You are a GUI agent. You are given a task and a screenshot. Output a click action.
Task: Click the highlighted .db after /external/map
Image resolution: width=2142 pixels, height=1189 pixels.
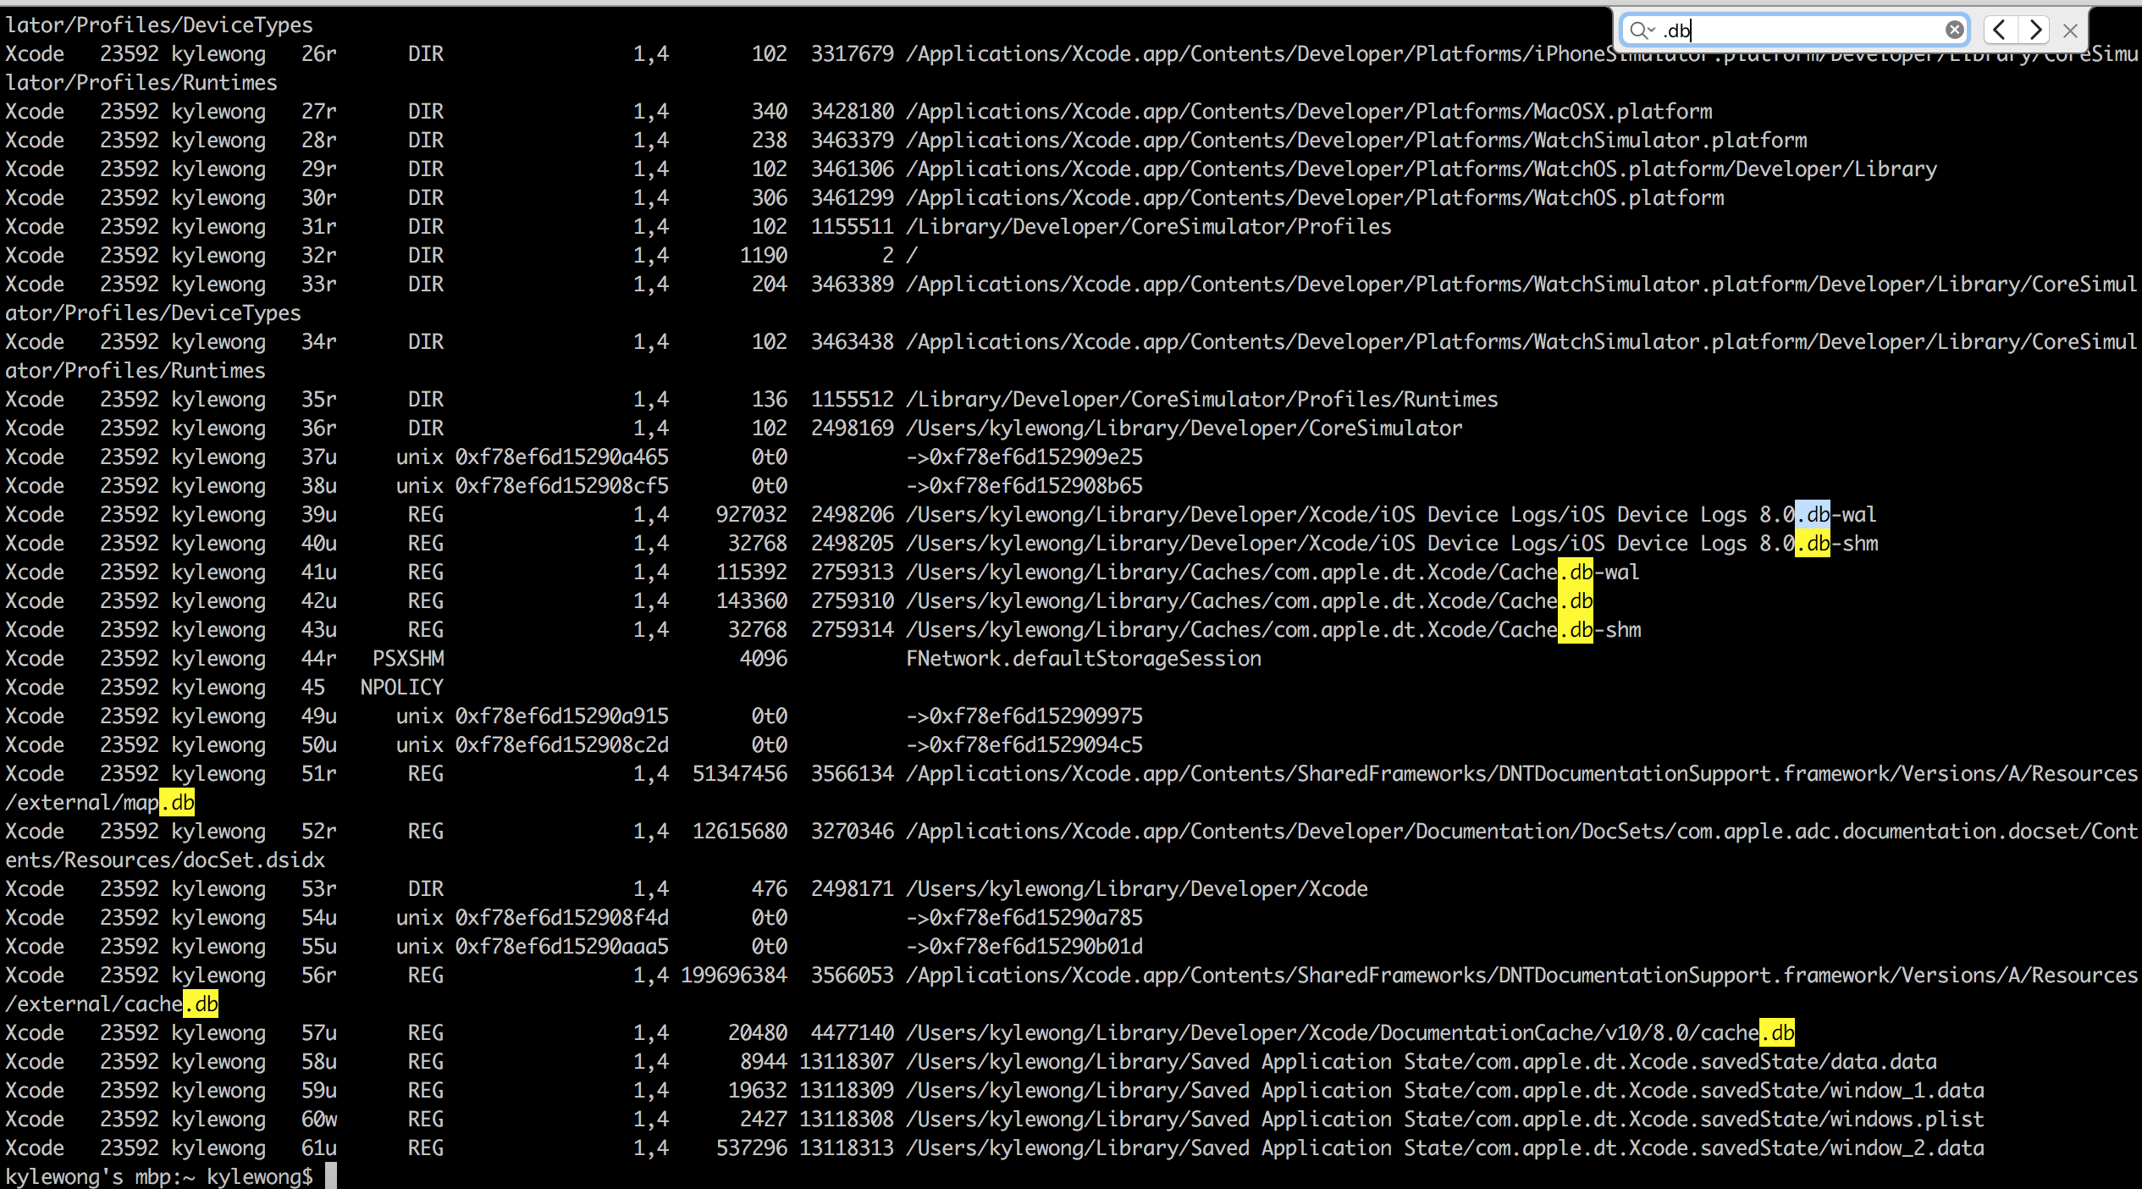178,803
